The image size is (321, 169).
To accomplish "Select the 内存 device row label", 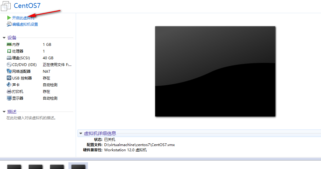I will coord(16,44).
